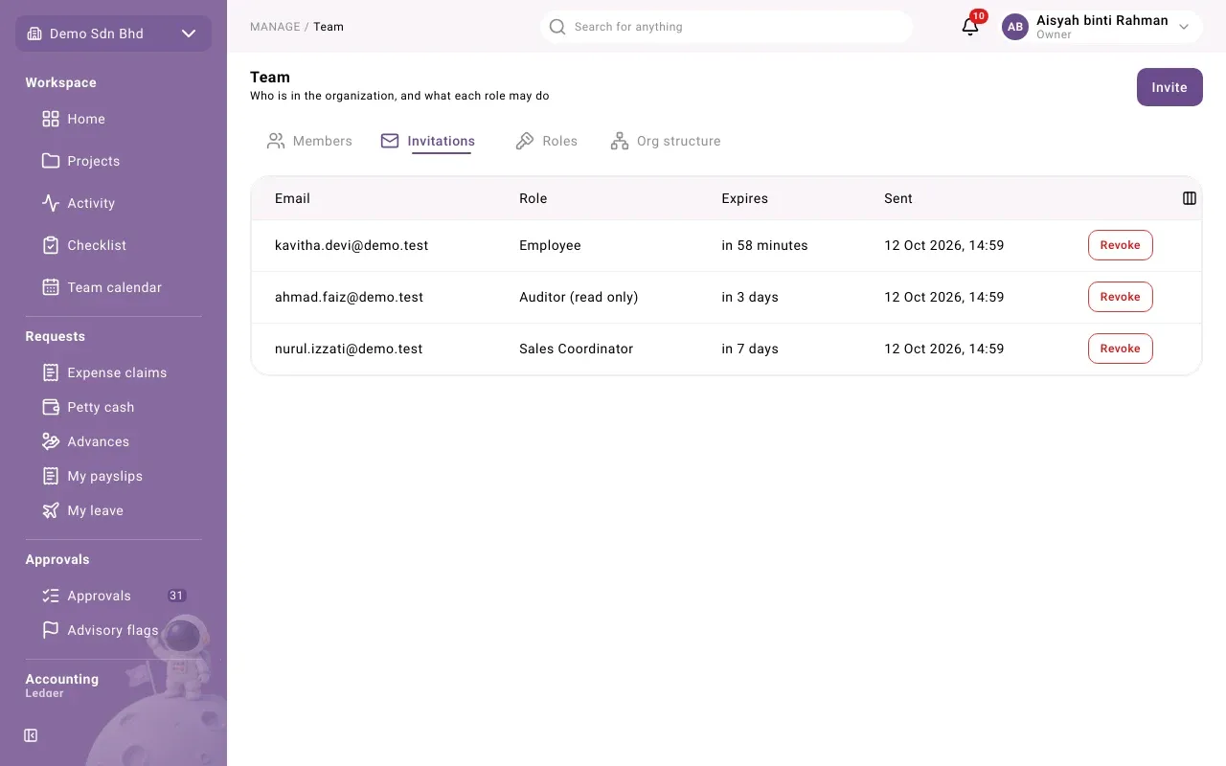Click the Demo Sdn Bhd building icon
The image size is (1226, 766).
pos(34,34)
